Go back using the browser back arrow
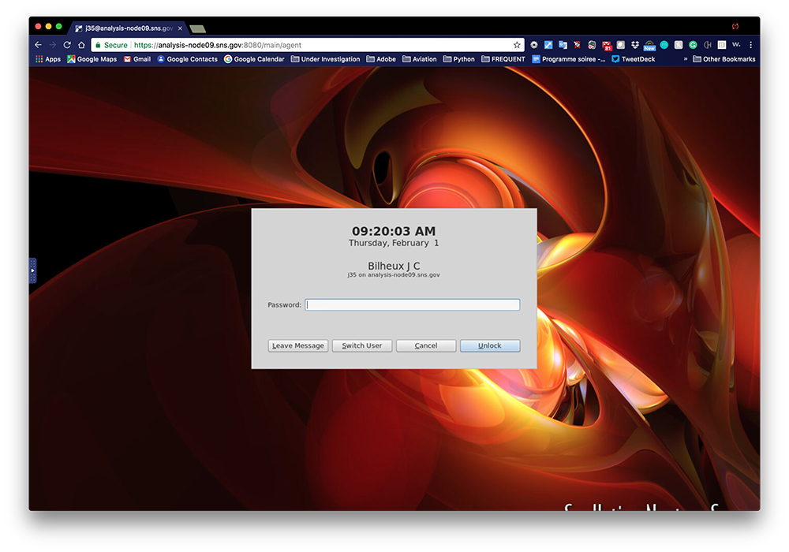This screenshot has width=789, height=552. [x=38, y=45]
